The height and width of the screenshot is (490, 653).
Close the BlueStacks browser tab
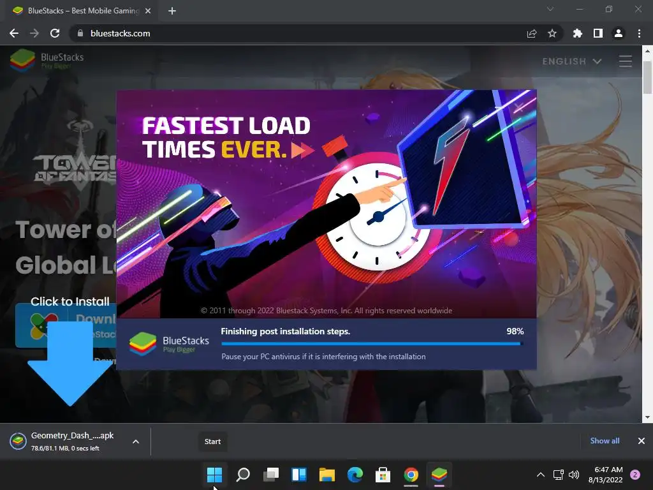click(148, 11)
